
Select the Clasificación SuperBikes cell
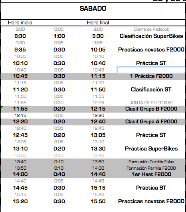(x=151, y=36)
